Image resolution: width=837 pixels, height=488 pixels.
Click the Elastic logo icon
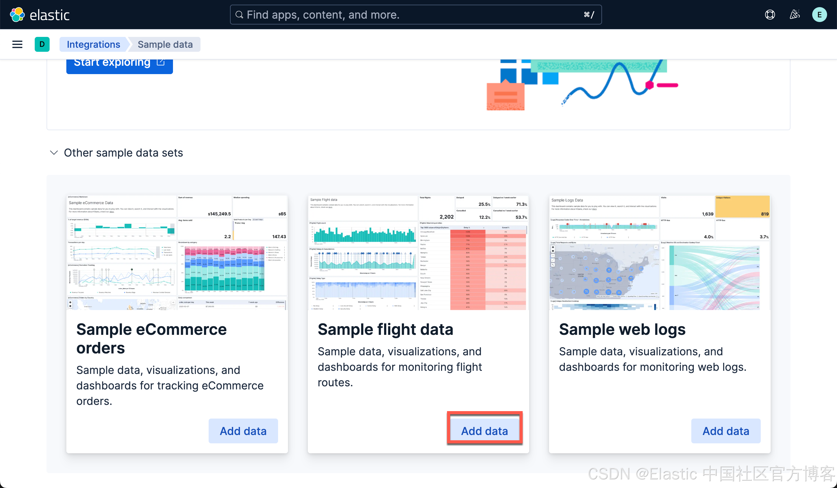pyautogui.click(x=17, y=15)
